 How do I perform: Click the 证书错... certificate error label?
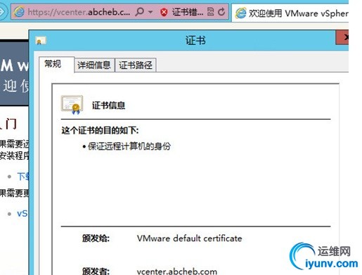tap(188, 12)
